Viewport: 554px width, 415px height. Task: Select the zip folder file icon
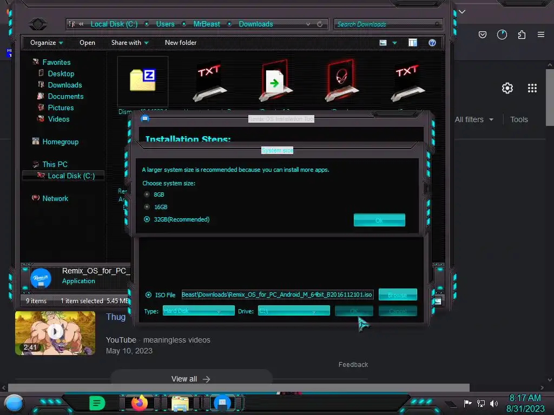[142, 81]
